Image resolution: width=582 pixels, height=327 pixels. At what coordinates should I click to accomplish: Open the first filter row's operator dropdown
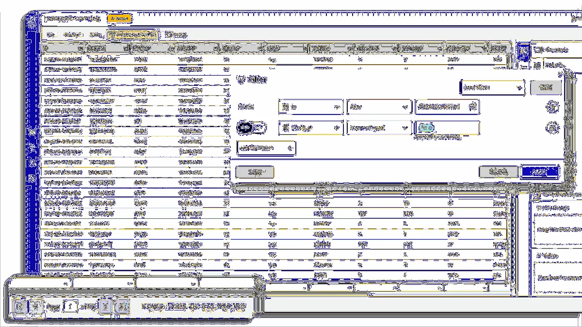coord(379,107)
